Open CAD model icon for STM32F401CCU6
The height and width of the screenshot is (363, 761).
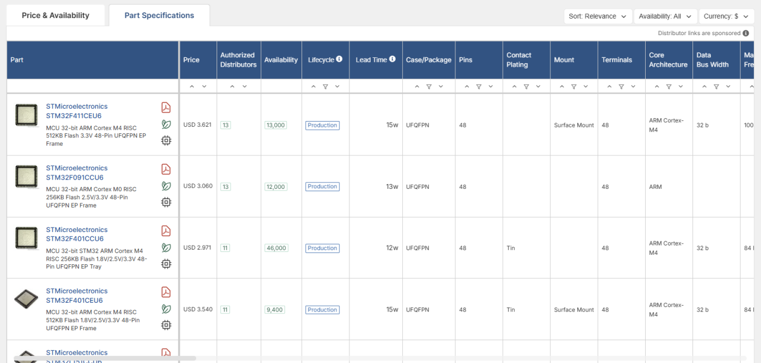(x=166, y=264)
